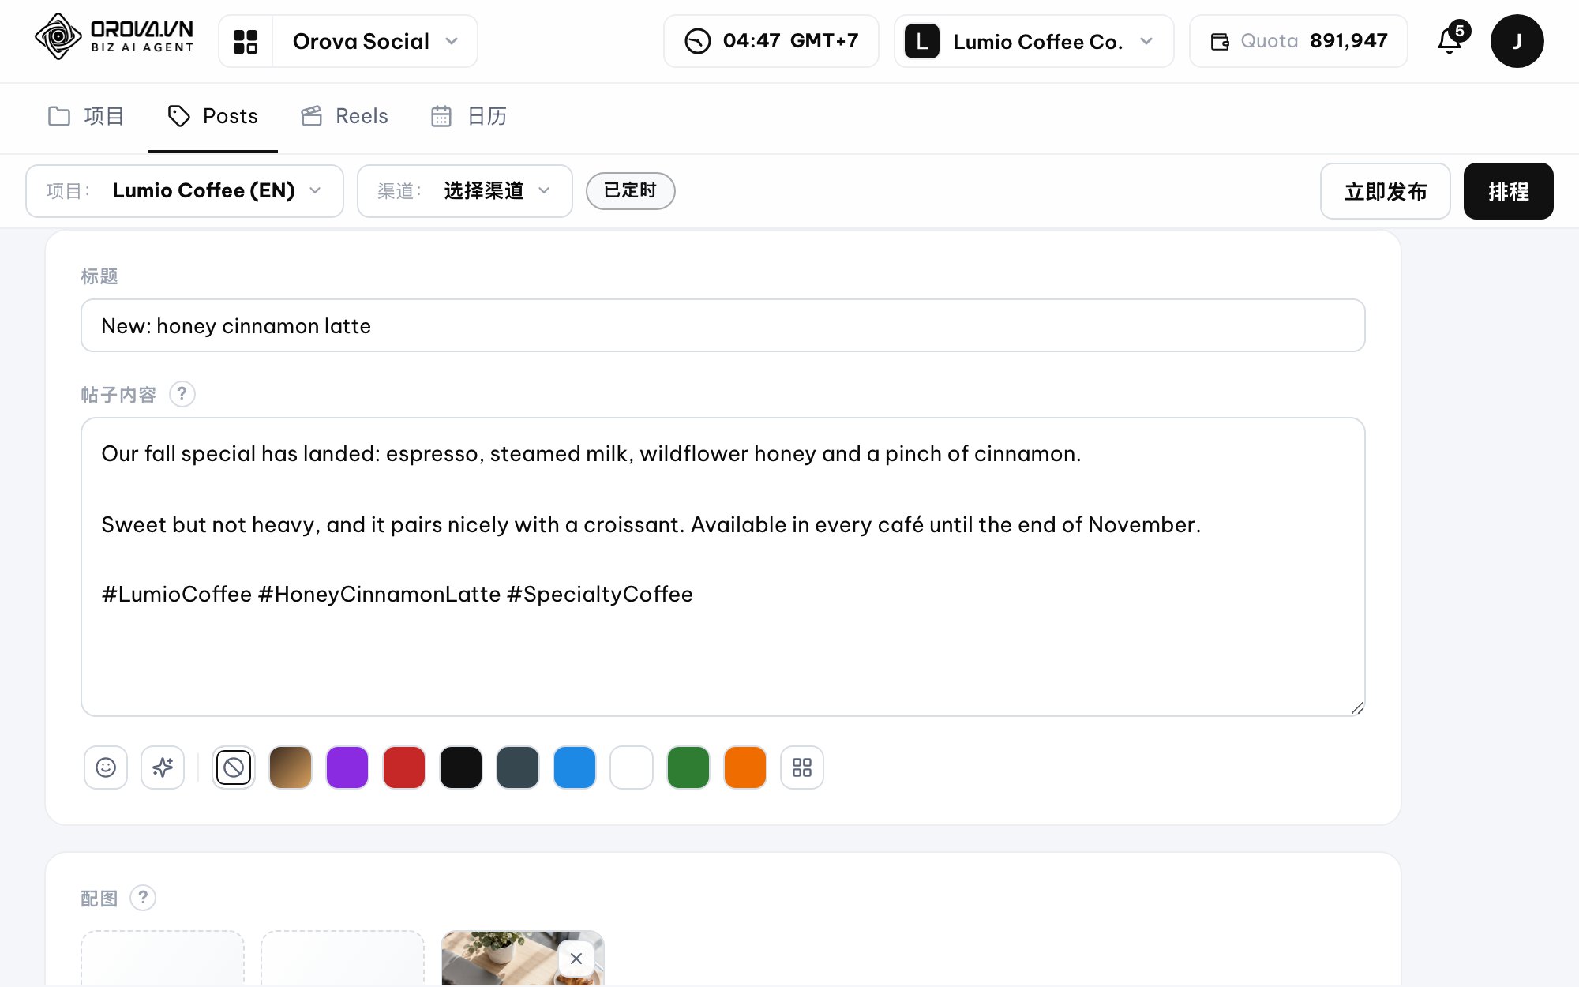Open the 选择渠道 channel dropdown
This screenshot has width=1579, height=987.
(x=465, y=191)
